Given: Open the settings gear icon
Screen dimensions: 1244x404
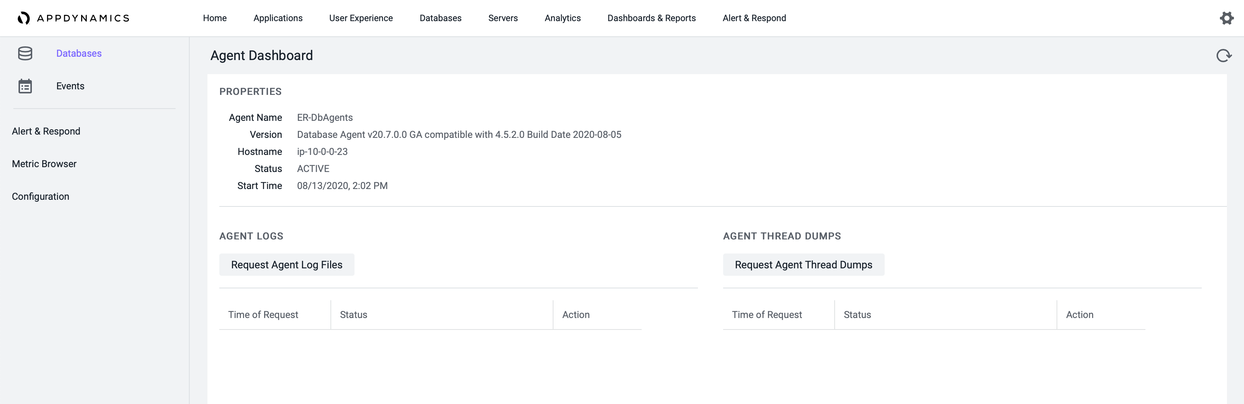Looking at the screenshot, I should [x=1227, y=19].
